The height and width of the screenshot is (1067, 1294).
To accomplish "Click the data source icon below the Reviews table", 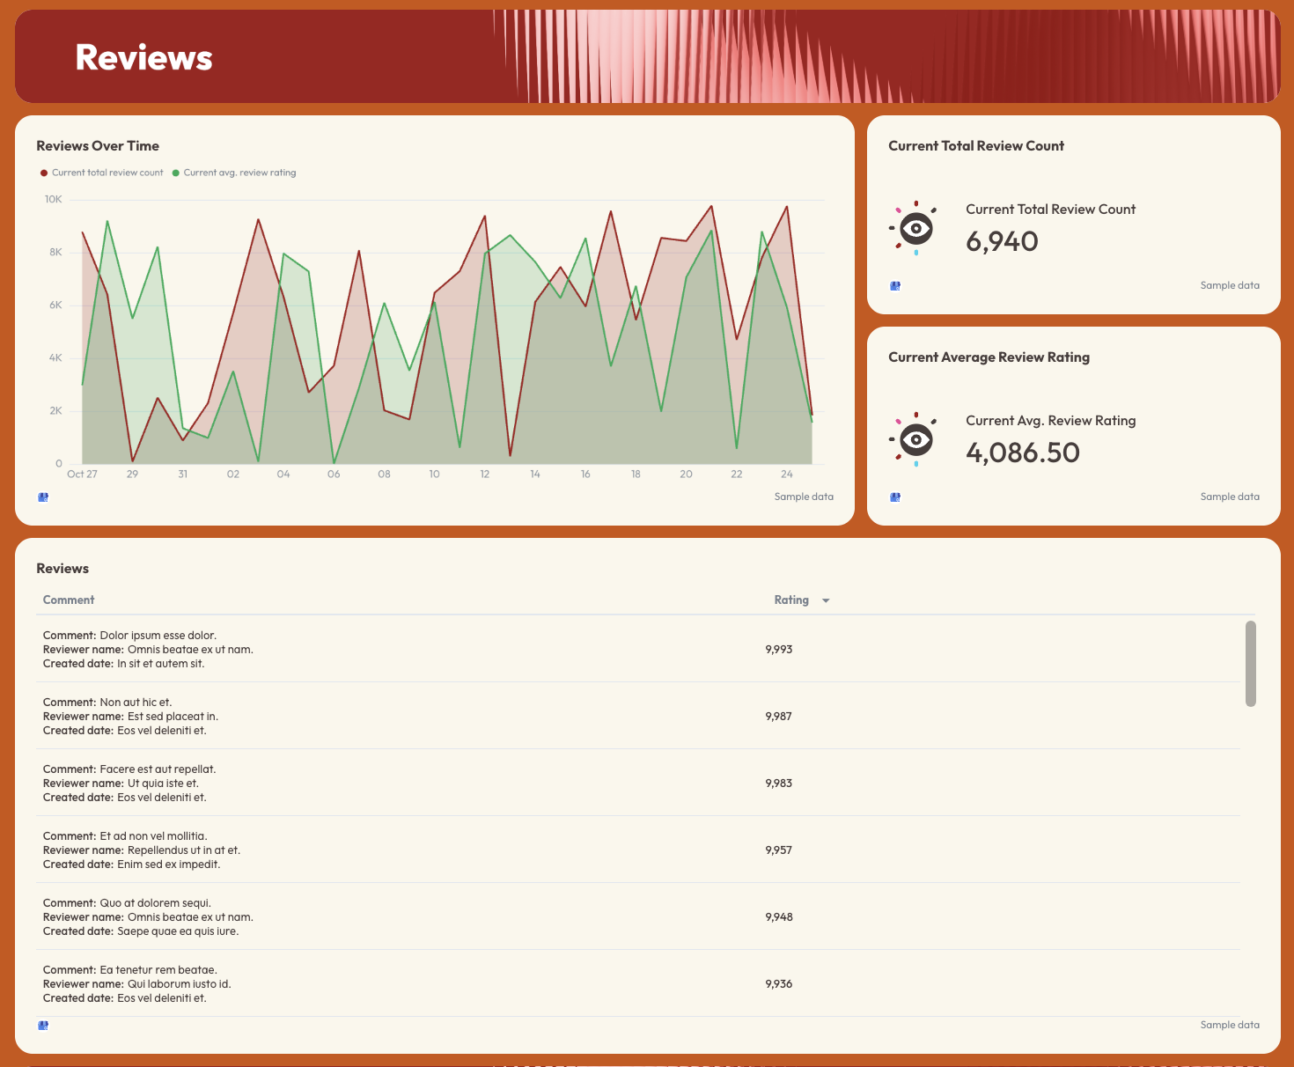I will coord(42,1025).
